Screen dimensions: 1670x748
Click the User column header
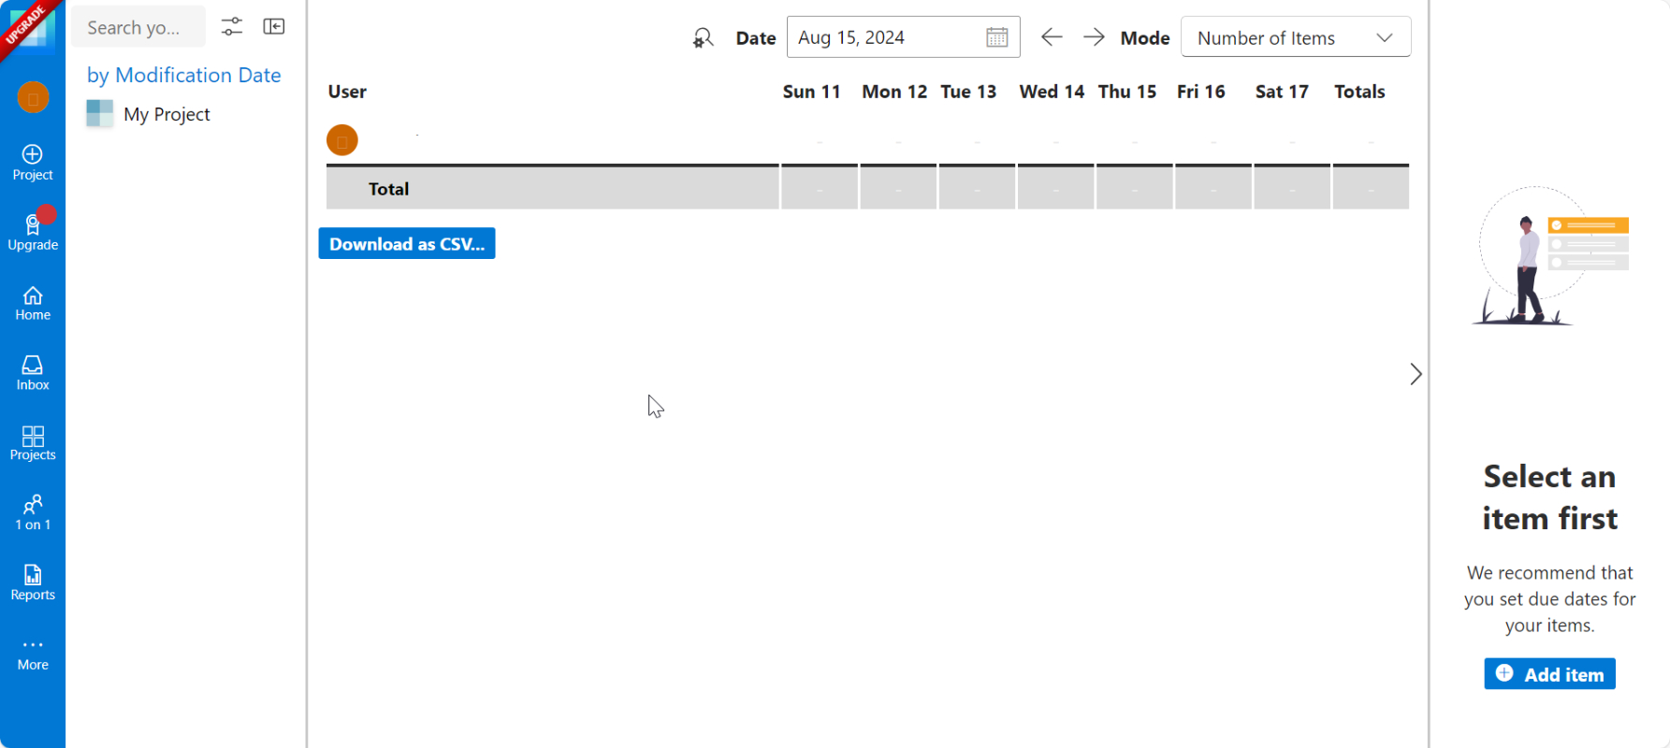click(347, 92)
